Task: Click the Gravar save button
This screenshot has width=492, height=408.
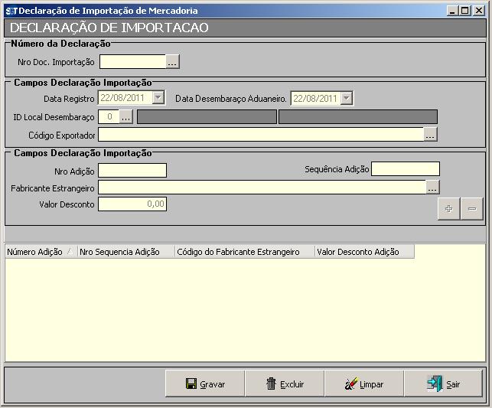Action: pyautogui.click(x=205, y=384)
